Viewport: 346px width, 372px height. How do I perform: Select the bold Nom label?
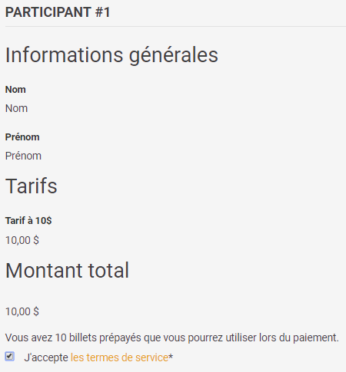tap(15, 90)
